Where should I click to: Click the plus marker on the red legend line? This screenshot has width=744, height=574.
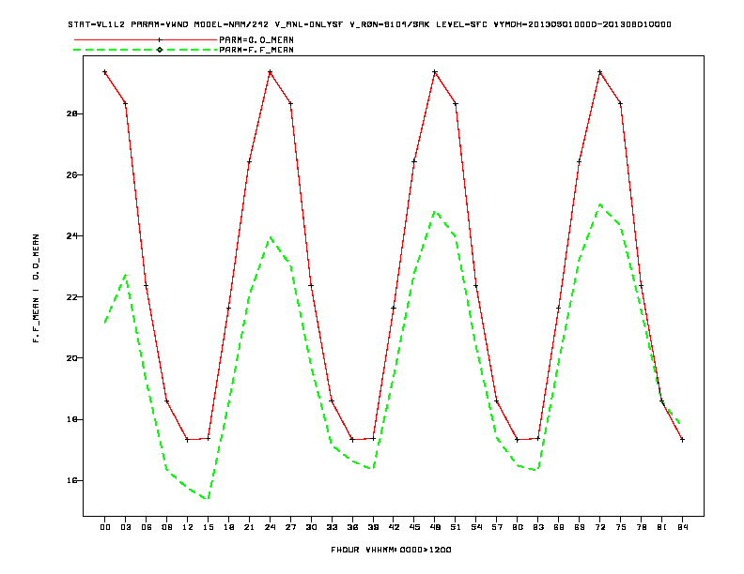(x=160, y=39)
